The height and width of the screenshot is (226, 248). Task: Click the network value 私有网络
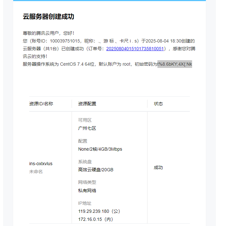(x=87, y=191)
